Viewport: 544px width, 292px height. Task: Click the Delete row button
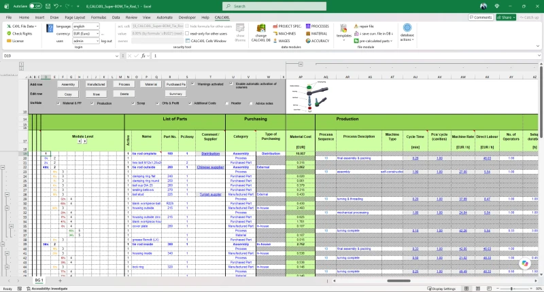pos(124,94)
